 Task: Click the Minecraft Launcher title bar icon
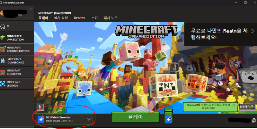pyautogui.click(x=1, y=3)
